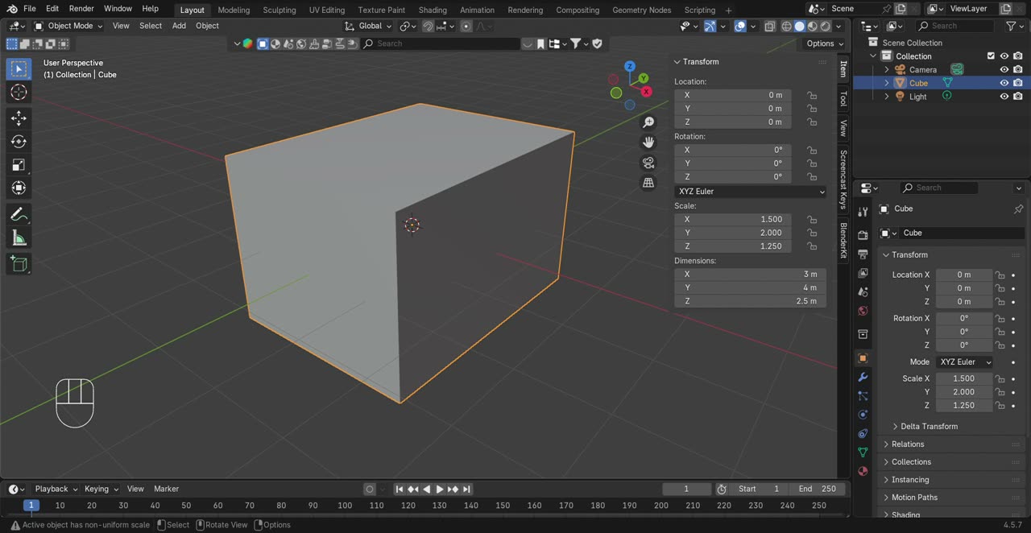The width and height of the screenshot is (1031, 533).
Task: Open the Global transform orientation dropdown
Action: click(x=368, y=26)
